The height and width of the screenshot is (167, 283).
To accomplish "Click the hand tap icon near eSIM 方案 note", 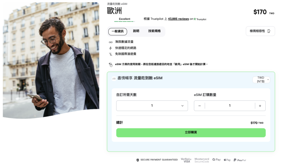I will click(111, 65).
